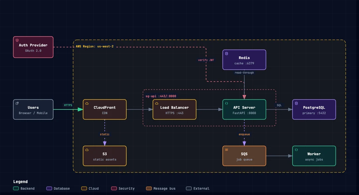Click the cloud icon in Load Balancer node
This screenshot has height=195, width=359.
coord(157,103)
